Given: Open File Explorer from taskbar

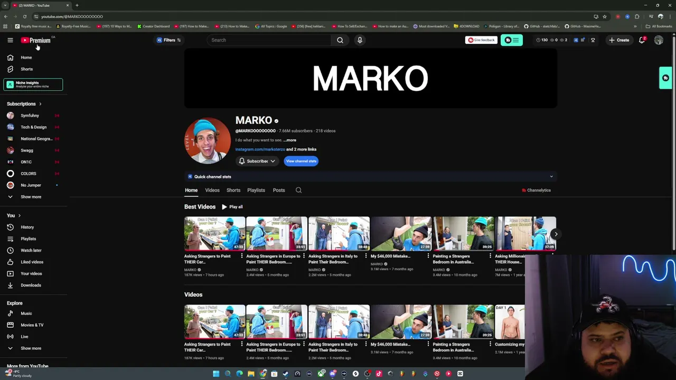Looking at the screenshot, I should (251, 374).
